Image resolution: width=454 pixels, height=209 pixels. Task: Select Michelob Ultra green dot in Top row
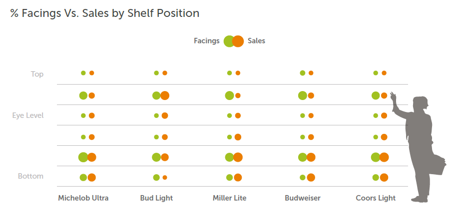(x=83, y=73)
